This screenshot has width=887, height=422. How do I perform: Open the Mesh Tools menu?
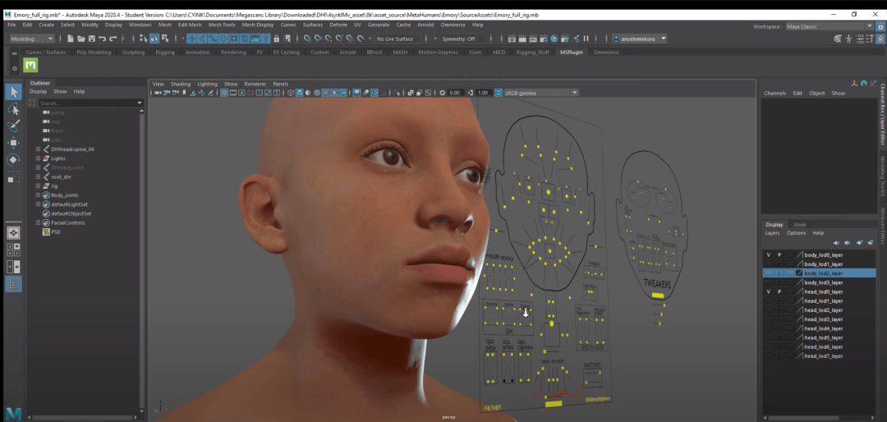[221, 25]
